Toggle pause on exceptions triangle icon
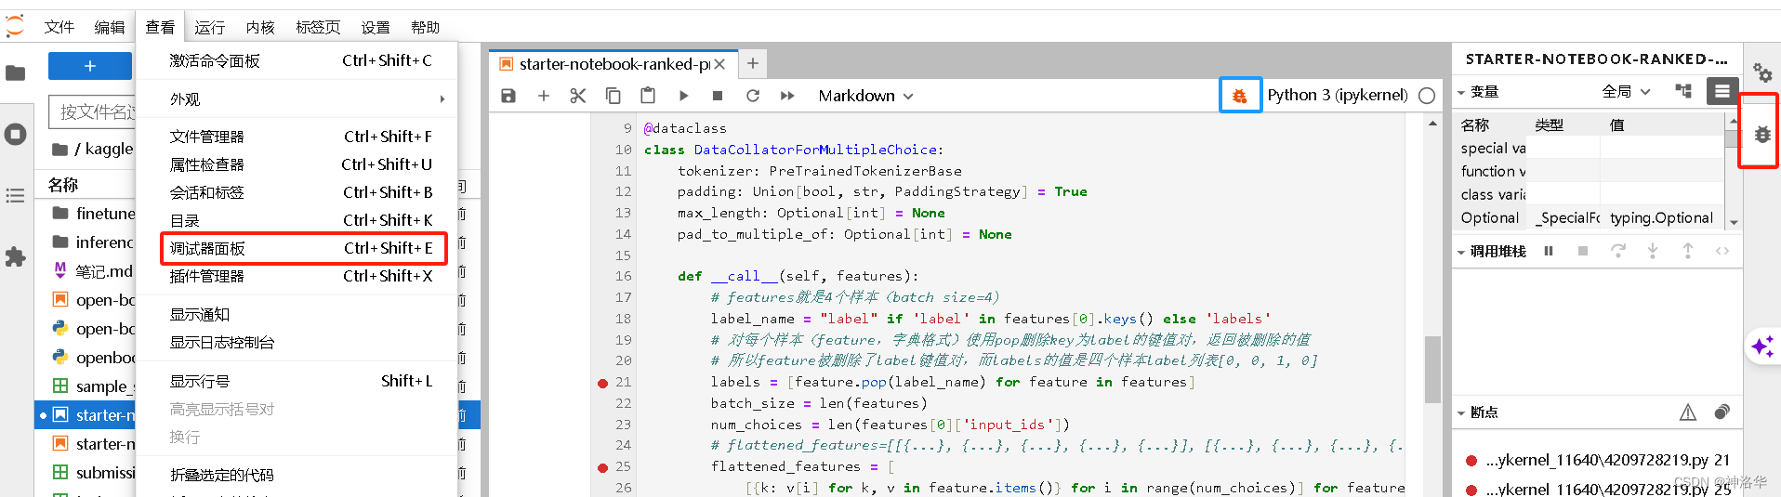Screen dimensions: 1781x497 (1688, 412)
